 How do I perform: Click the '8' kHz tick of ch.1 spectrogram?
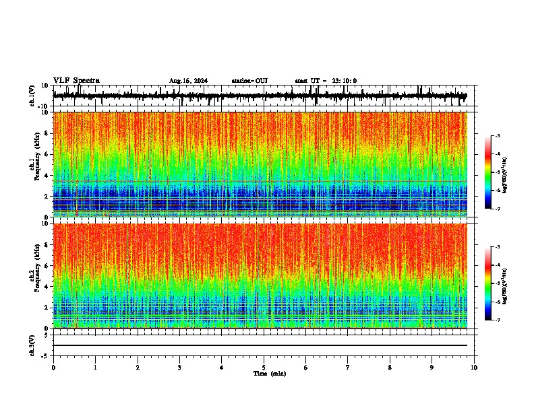[x=47, y=133]
